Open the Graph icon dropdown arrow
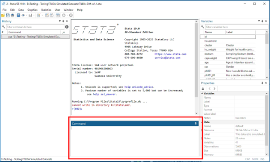This screenshot has height=162, width=270. [34, 15]
